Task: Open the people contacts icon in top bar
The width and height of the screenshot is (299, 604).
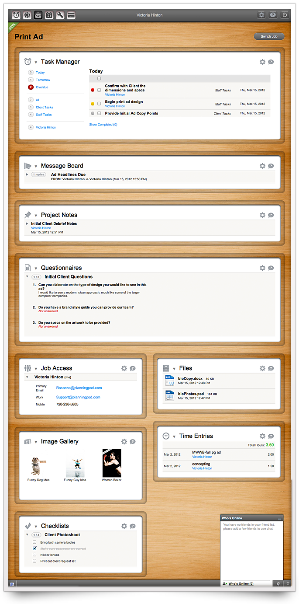Action: tap(27, 15)
